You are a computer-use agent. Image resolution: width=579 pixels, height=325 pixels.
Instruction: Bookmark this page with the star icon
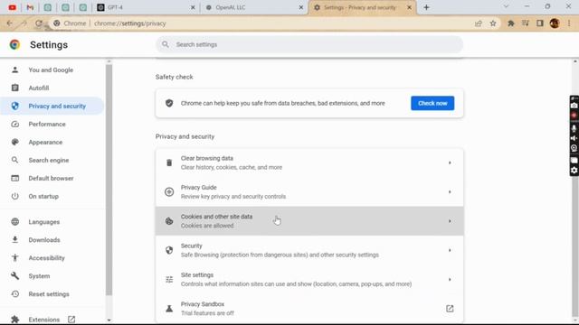493,23
